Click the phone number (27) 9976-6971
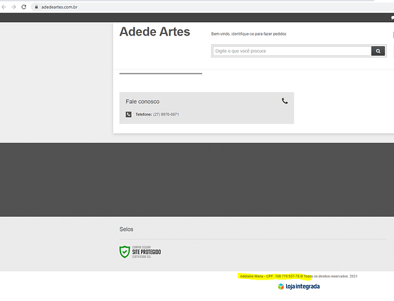Screen dimensions: 394x301 (166, 114)
